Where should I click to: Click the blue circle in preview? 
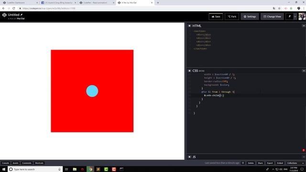pyautogui.click(x=92, y=91)
